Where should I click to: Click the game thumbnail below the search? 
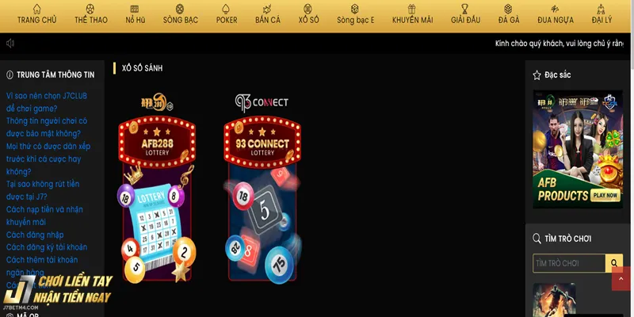pyautogui.click(x=554, y=300)
